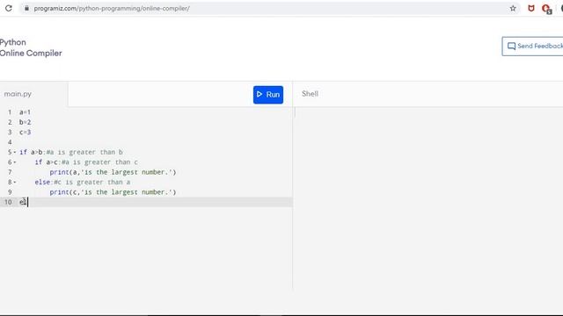The width and height of the screenshot is (563, 316).
Task: Click line number 10 in the gutter
Action: coord(8,202)
